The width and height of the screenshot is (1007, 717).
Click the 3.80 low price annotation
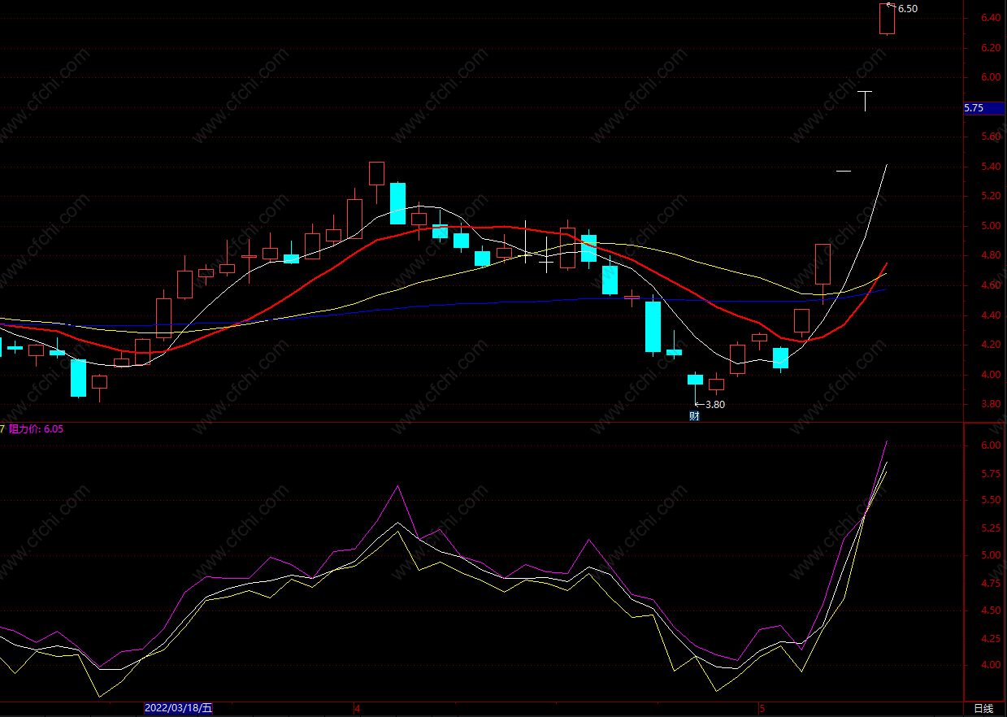click(x=714, y=404)
